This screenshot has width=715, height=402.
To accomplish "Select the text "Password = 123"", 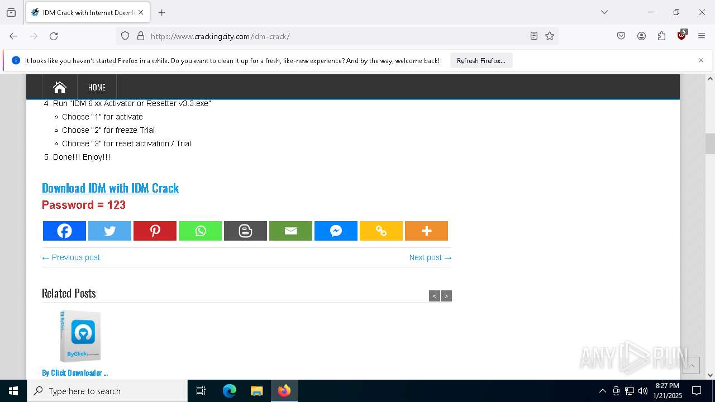I will (84, 205).
